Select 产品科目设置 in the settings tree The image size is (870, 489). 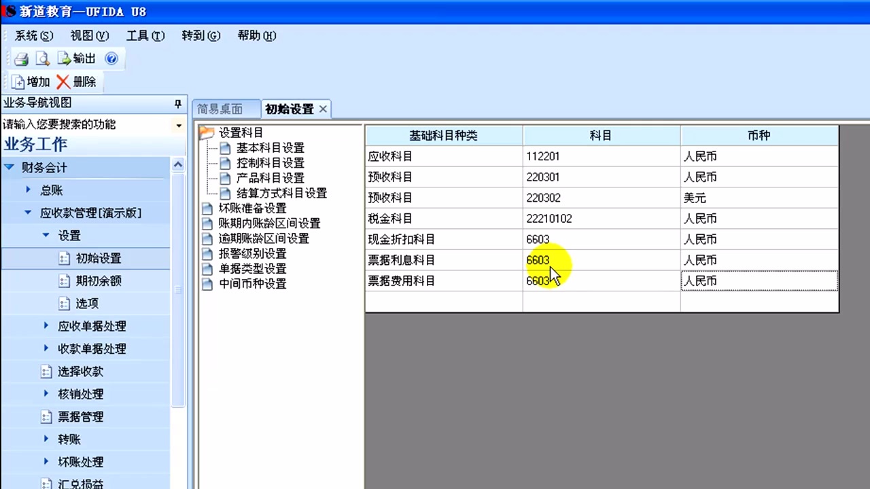pyautogui.click(x=270, y=178)
